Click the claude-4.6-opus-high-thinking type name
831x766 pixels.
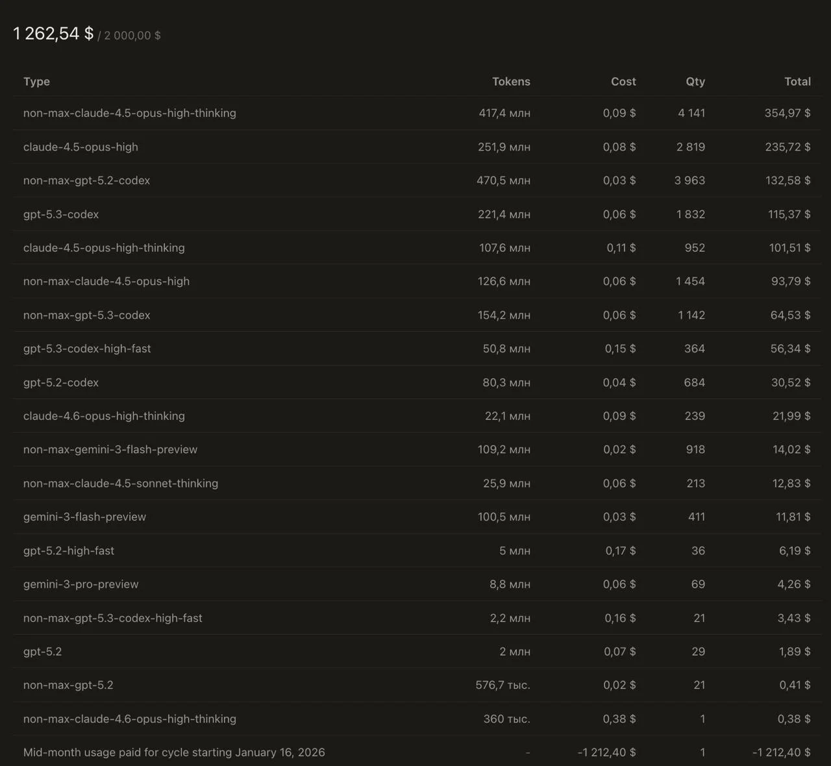pos(104,416)
